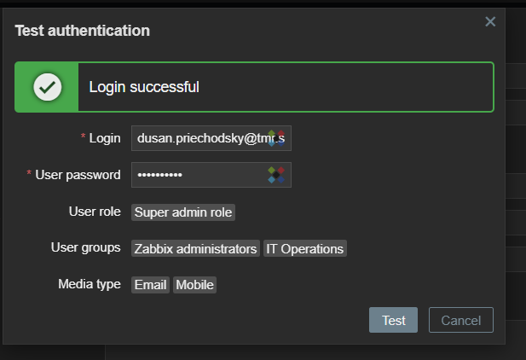The width and height of the screenshot is (526, 360).
Task: Click the green success checkmark icon
Action: tap(47, 87)
